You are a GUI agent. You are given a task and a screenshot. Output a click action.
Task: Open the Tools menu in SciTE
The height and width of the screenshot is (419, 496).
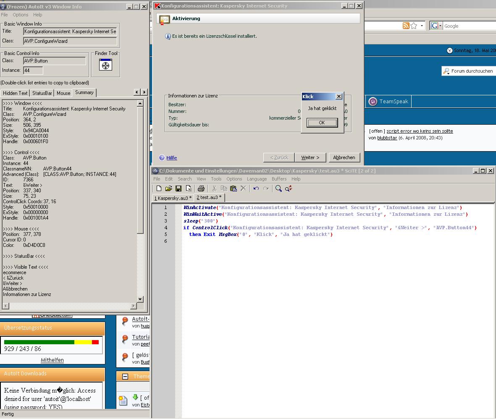[x=216, y=179]
